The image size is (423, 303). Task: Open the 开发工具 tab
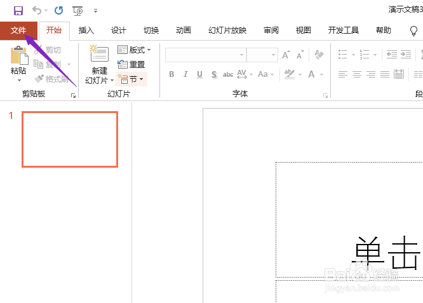point(343,30)
